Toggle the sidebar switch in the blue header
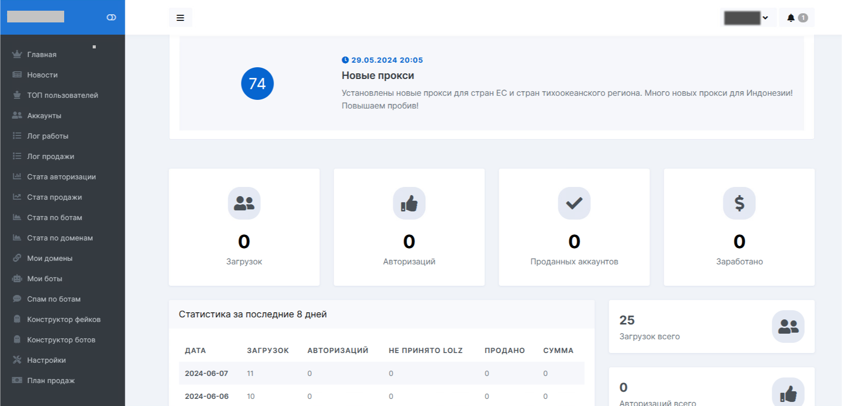842x406 pixels. pos(111,17)
